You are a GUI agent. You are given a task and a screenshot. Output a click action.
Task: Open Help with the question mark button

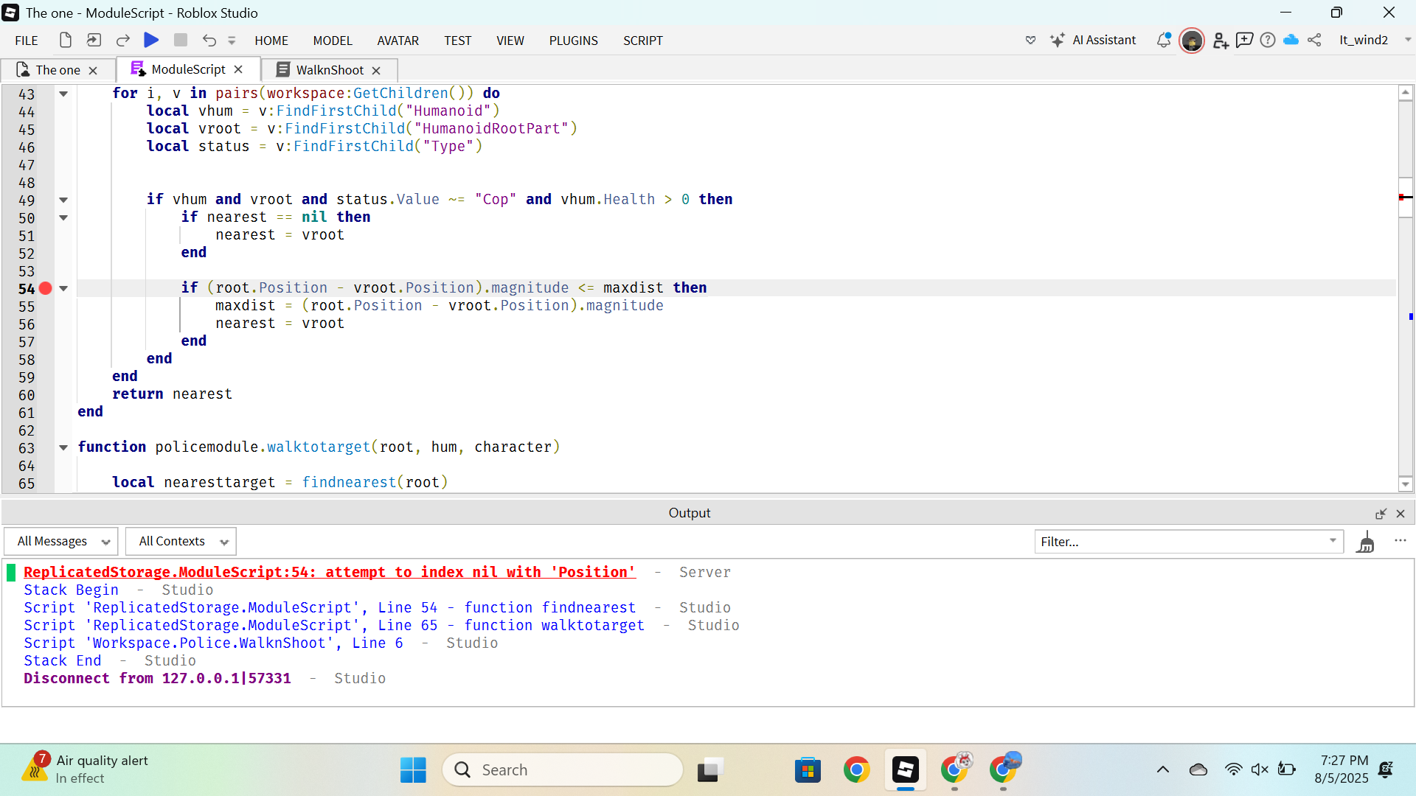(1268, 41)
